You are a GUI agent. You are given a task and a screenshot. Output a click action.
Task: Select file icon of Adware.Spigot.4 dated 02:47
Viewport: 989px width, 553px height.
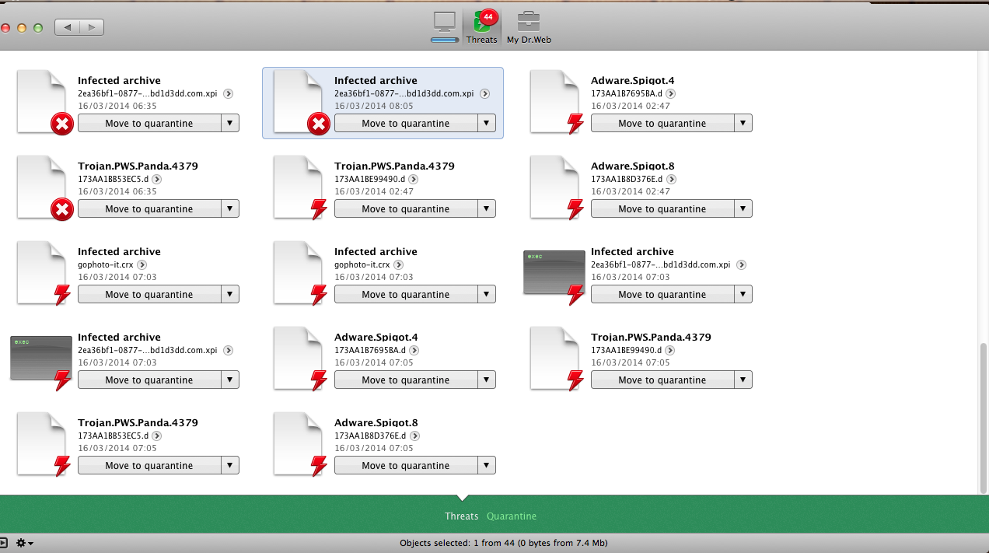coord(556,102)
